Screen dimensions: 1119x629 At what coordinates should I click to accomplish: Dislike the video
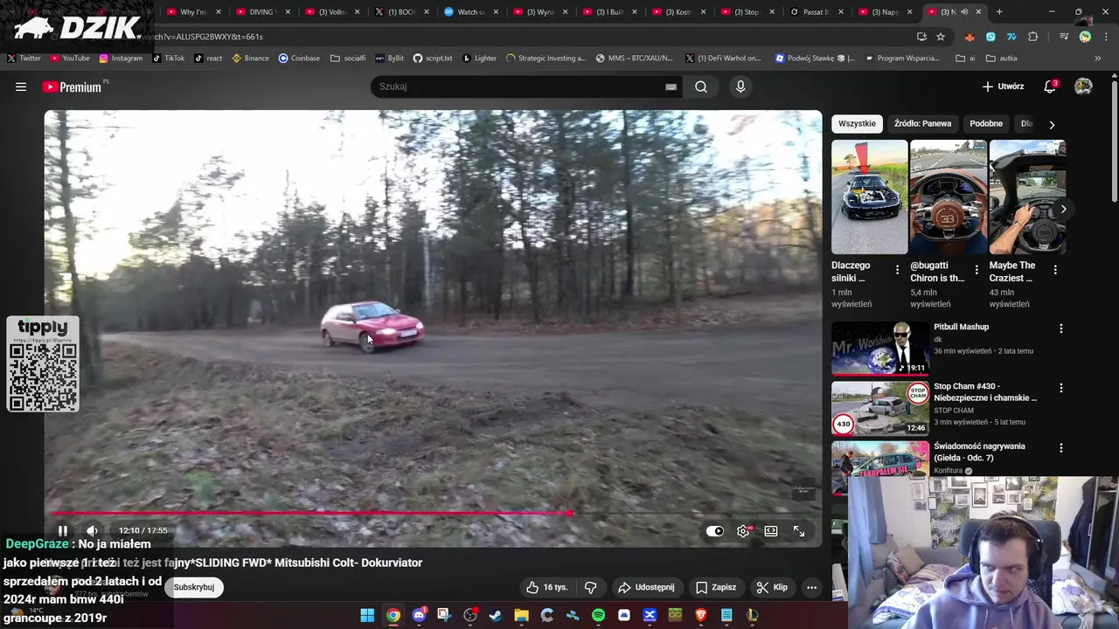click(x=590, y=587)
